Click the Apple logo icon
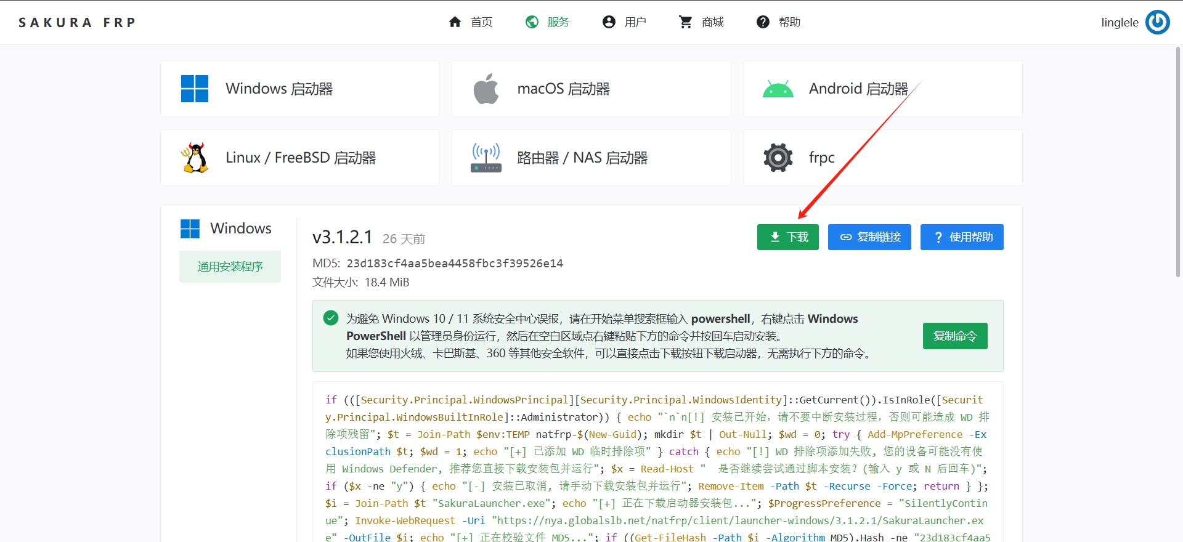 coord(486,89)
